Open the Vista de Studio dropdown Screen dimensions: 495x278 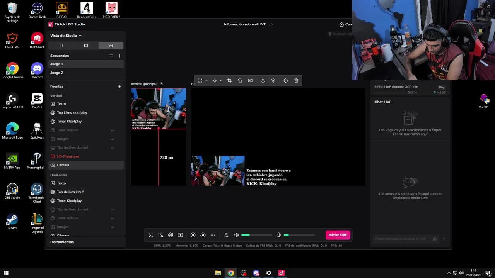coord(66,35)
